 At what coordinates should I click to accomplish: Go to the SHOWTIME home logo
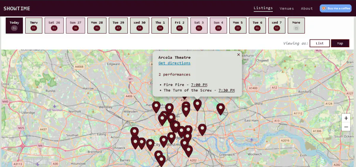point(17,8)
